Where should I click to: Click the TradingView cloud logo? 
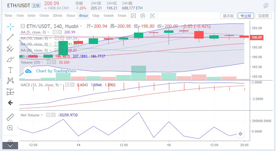click(28, 71)
